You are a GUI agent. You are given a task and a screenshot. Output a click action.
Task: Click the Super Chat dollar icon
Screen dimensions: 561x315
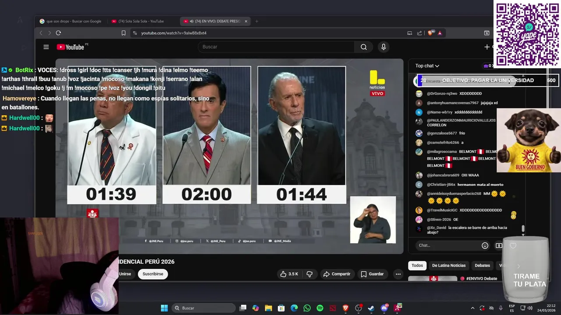coord(499,245)
